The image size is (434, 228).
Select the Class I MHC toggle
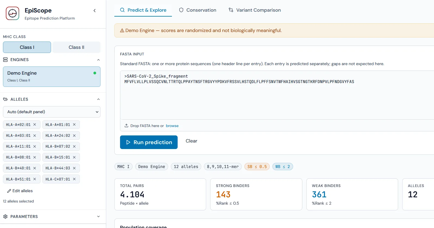pos(27,47)
